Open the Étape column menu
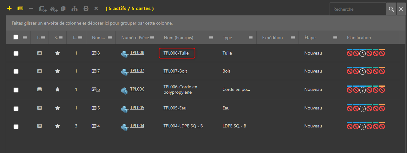The height and width of the screenshot is (153, 407). pos(335,38)
